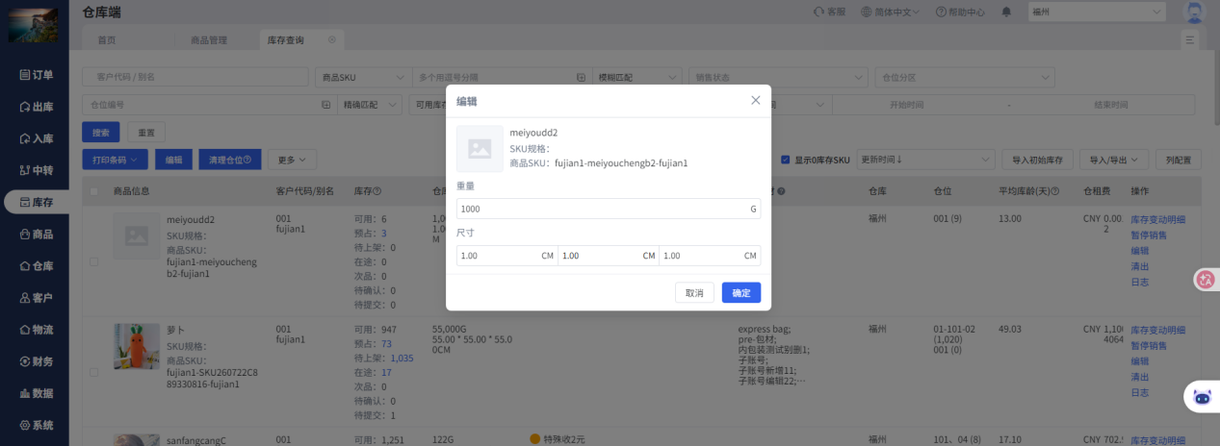Viewport: 1220px width, 446px height.
Task: Open 数据 in the sidebar
Action: click(x=36, y=393)
